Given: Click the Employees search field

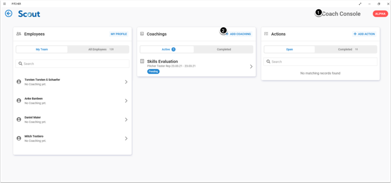Looking at the screenshot, I should click(72, 64).
